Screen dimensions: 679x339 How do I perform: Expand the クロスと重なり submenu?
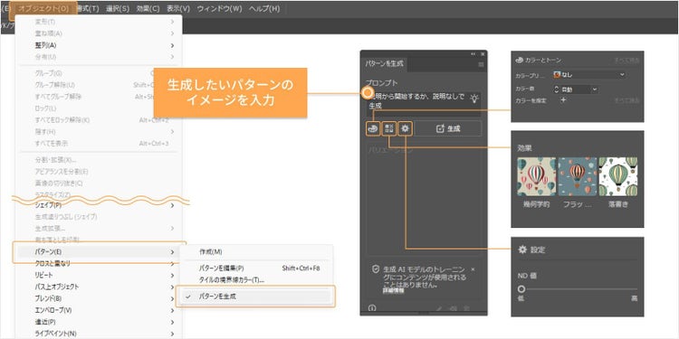point(99,263)
